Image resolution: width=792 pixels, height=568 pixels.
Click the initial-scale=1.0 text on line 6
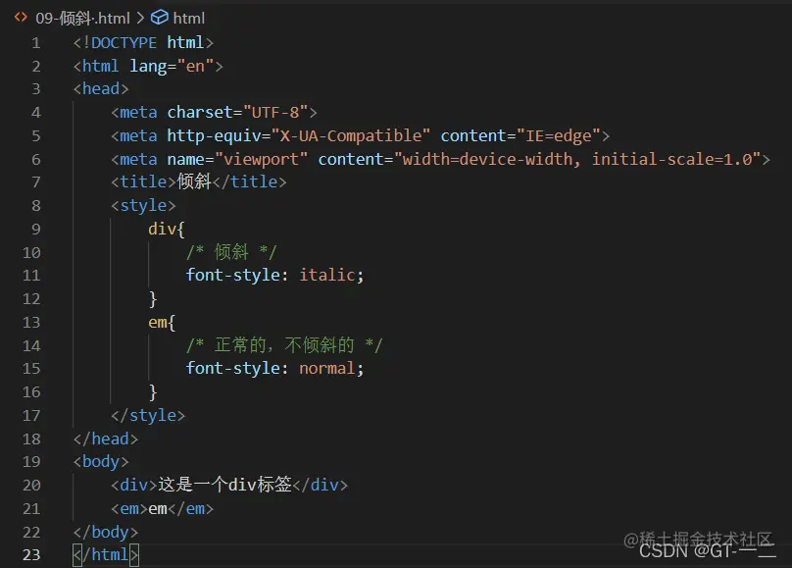[671, 160]
